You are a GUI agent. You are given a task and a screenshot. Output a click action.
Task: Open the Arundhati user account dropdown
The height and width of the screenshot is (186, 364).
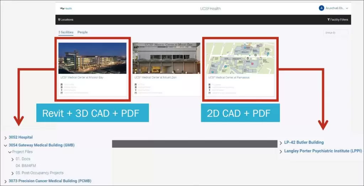point(347,8)
